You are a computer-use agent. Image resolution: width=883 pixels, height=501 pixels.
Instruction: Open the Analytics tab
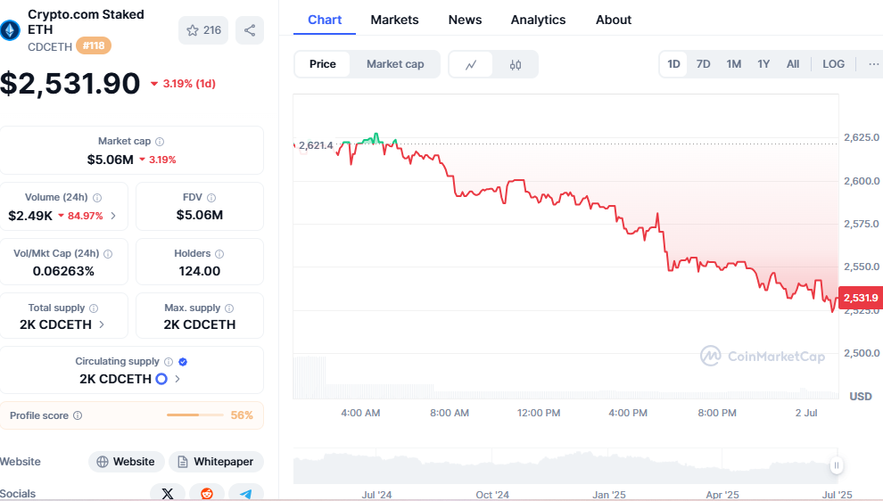pos(538,20)
